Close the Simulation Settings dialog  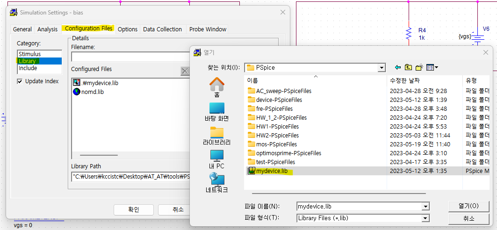click(x=283, y=12)
